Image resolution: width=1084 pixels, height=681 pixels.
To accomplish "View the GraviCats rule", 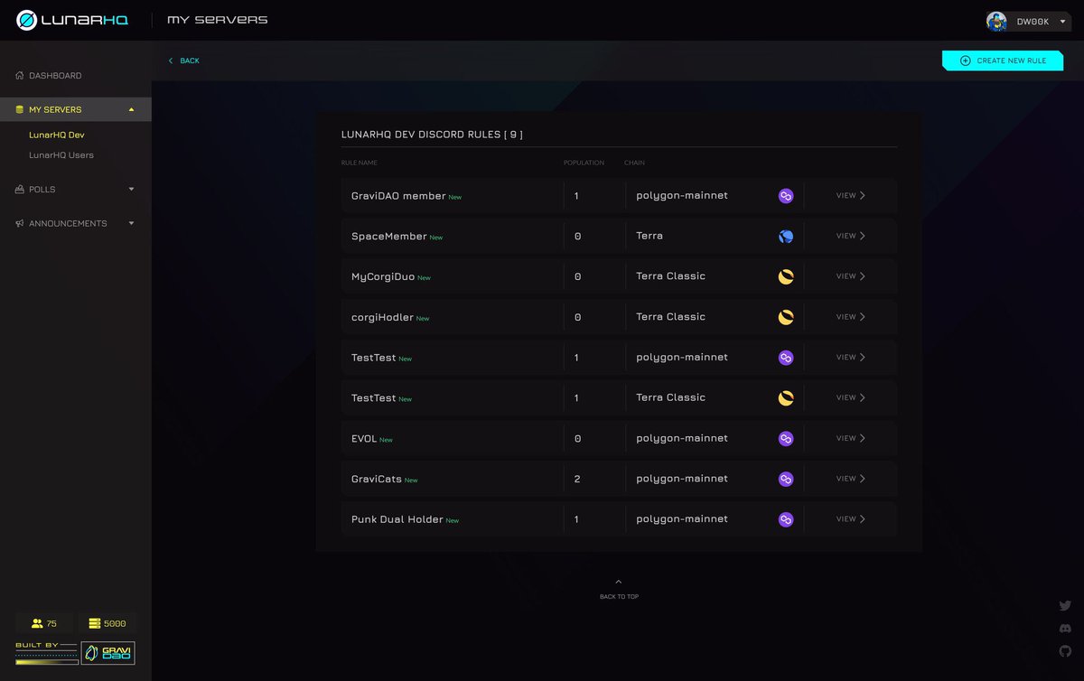I will coord(851,479).
